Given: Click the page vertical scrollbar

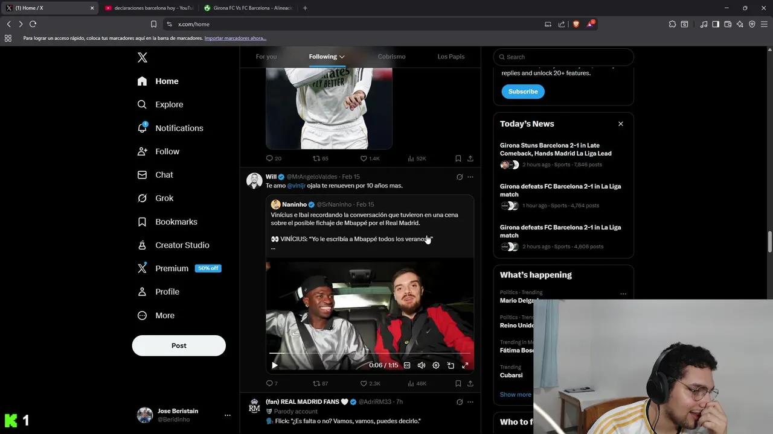Looking at the screenshot, I should tap(769, 241).
